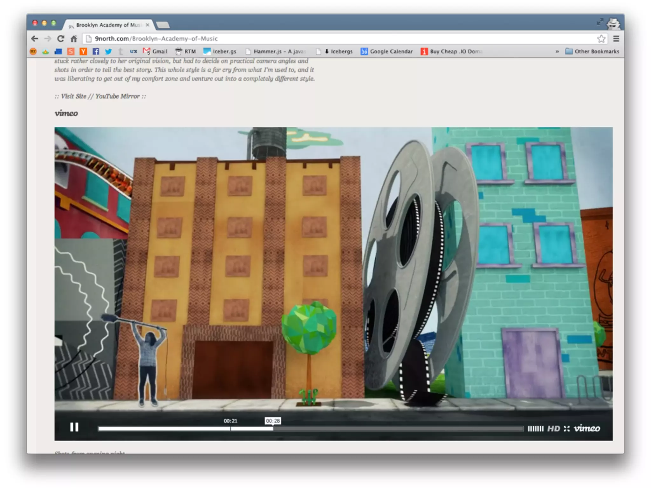Viewport: 651px width, 488px height.
Task: Enter fullscreen mode on Vimeo player
Action: [566, 429]
